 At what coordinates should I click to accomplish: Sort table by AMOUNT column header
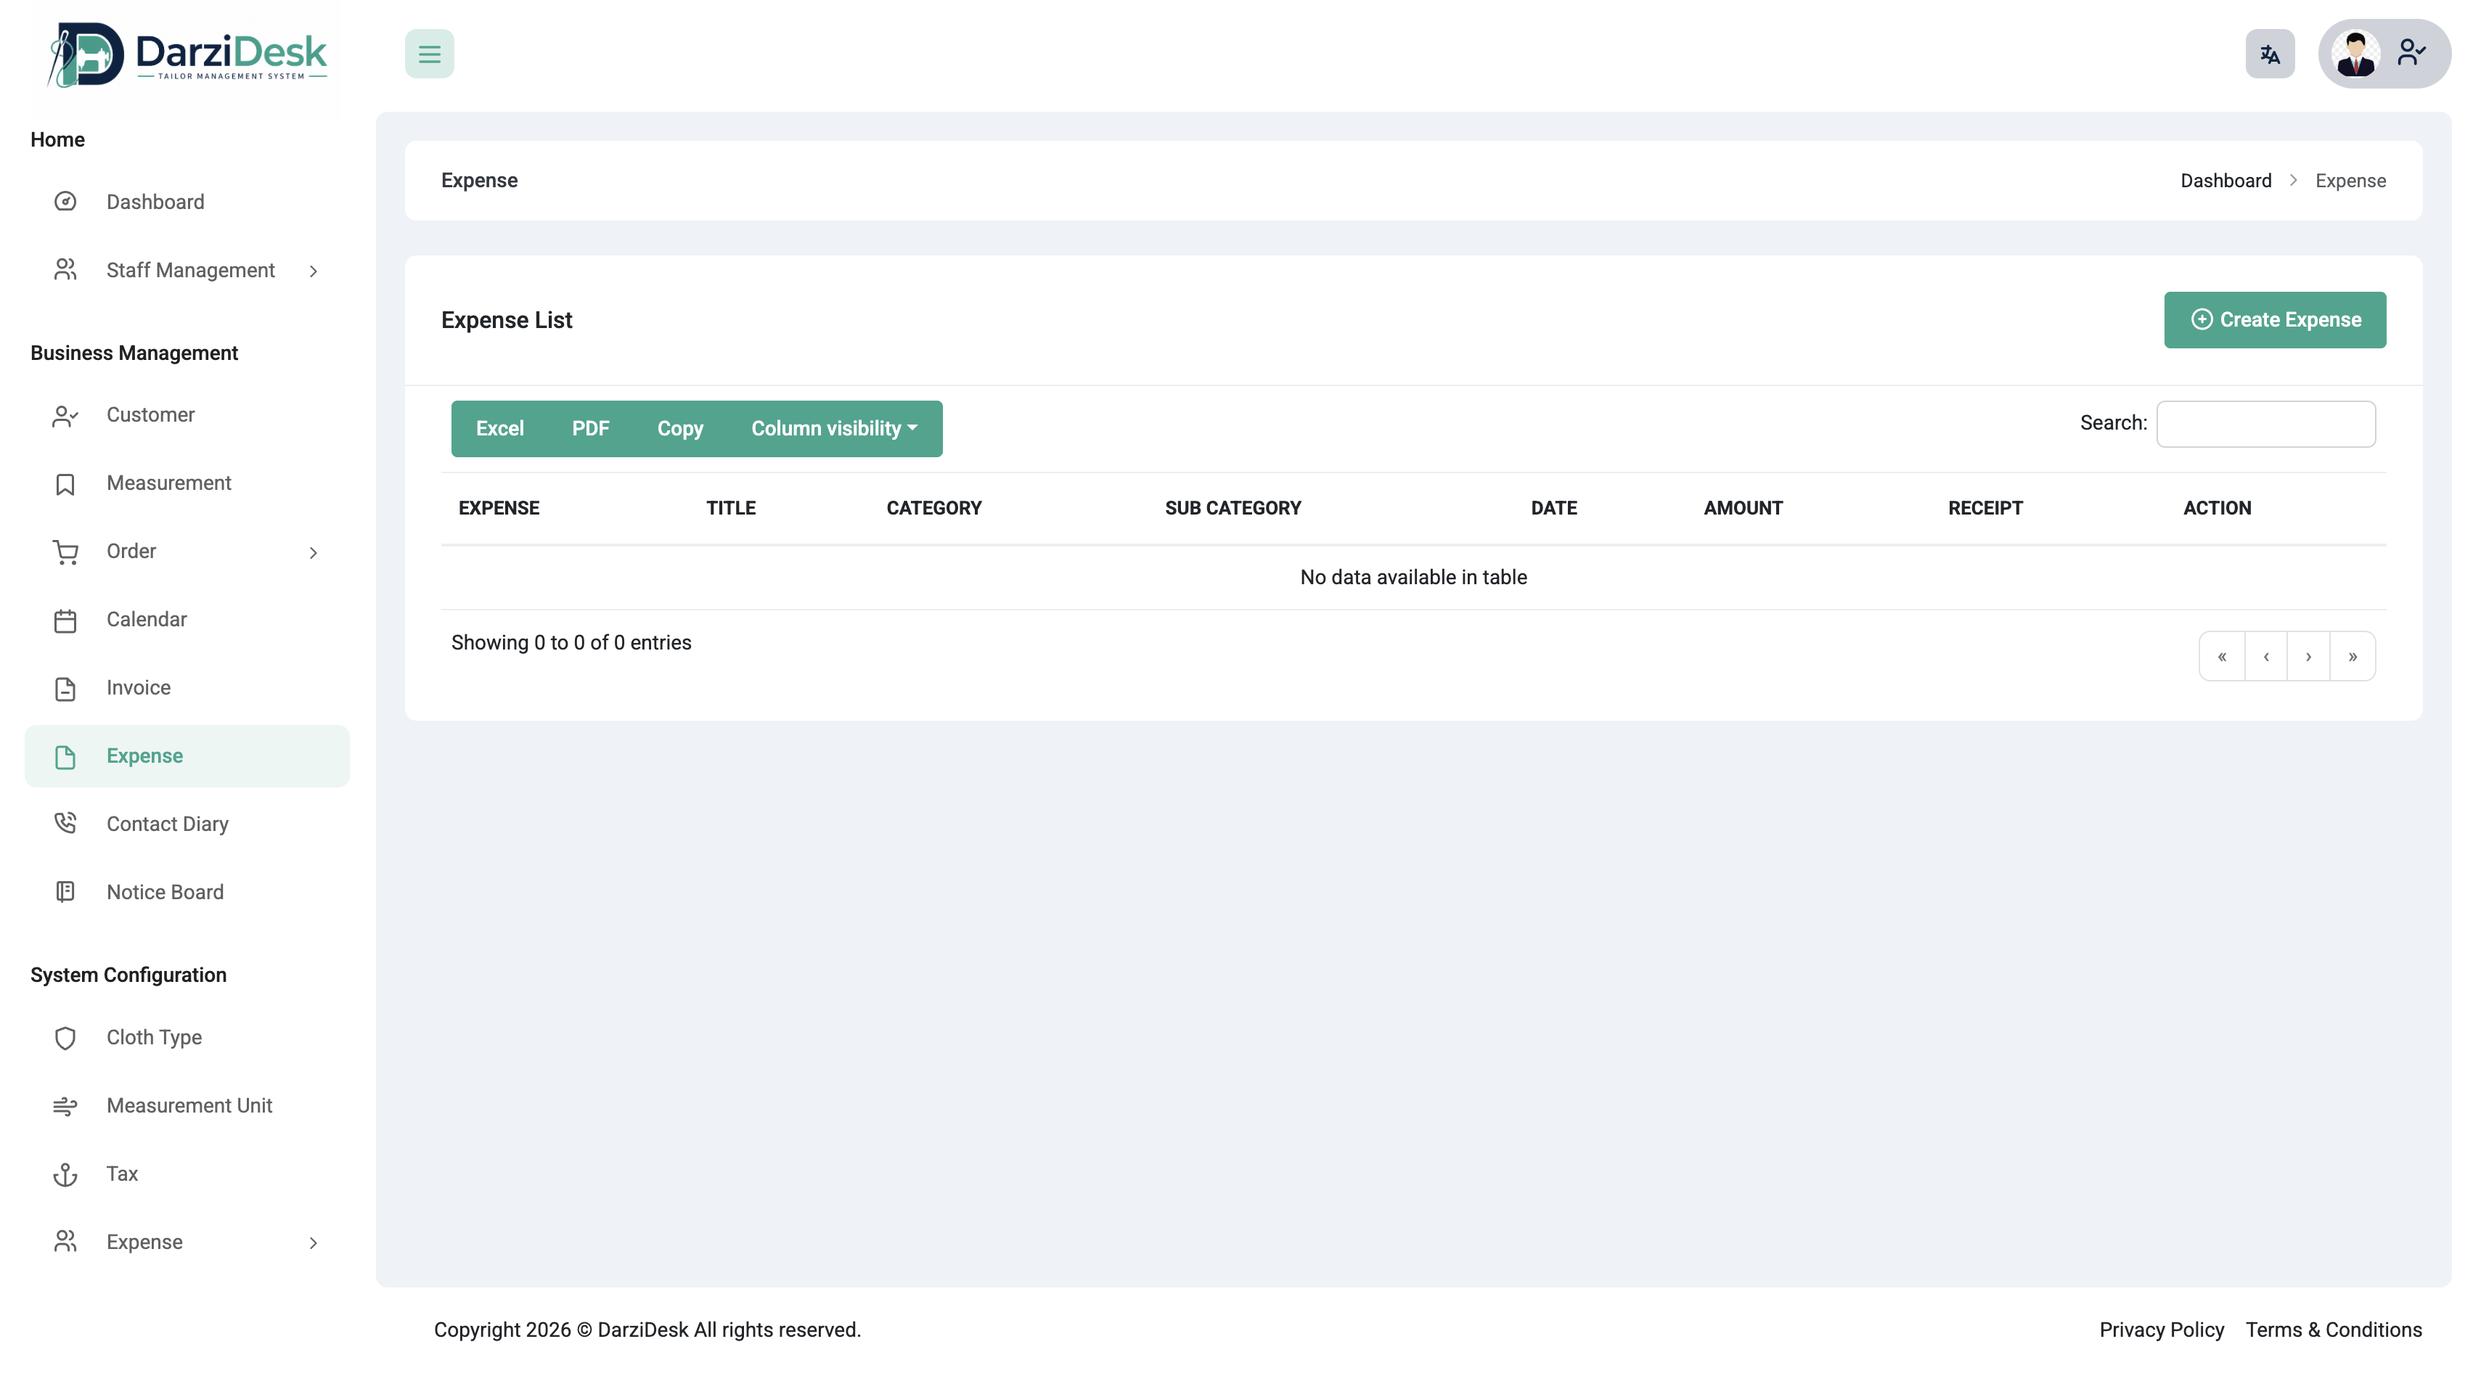click(1742, 507)
